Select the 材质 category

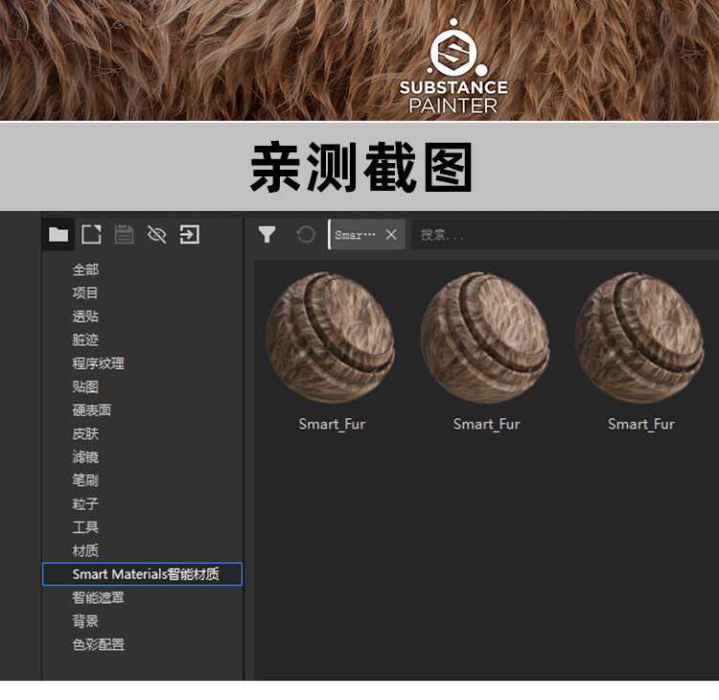(x=85, y=550)
